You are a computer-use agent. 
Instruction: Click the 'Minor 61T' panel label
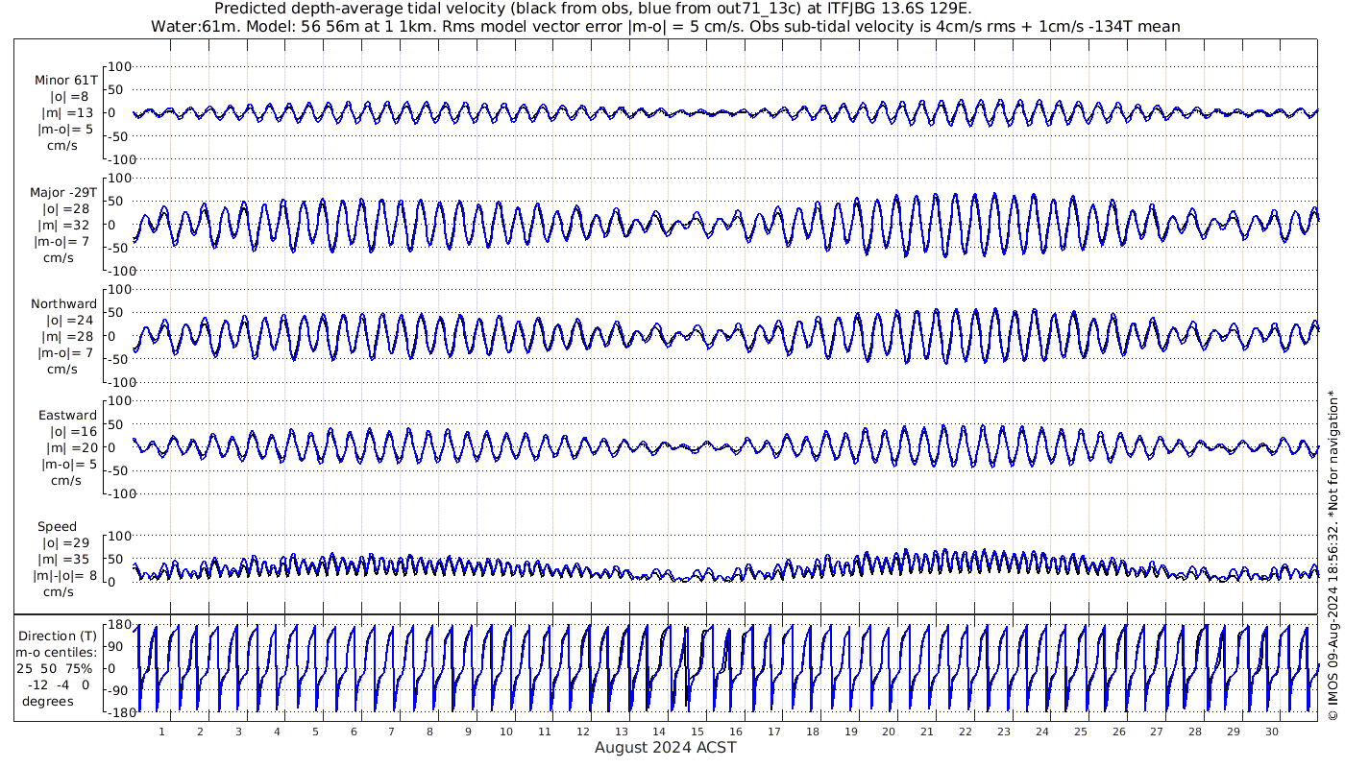pyautogui.click(x=66, y=81)
